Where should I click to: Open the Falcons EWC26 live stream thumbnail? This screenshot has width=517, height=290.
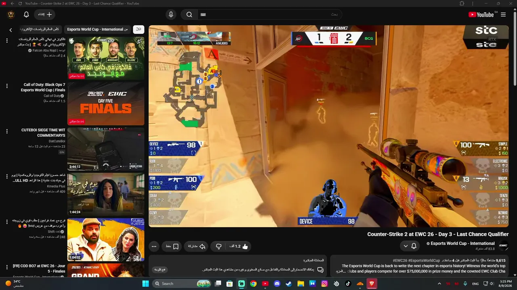click(106, 58)
